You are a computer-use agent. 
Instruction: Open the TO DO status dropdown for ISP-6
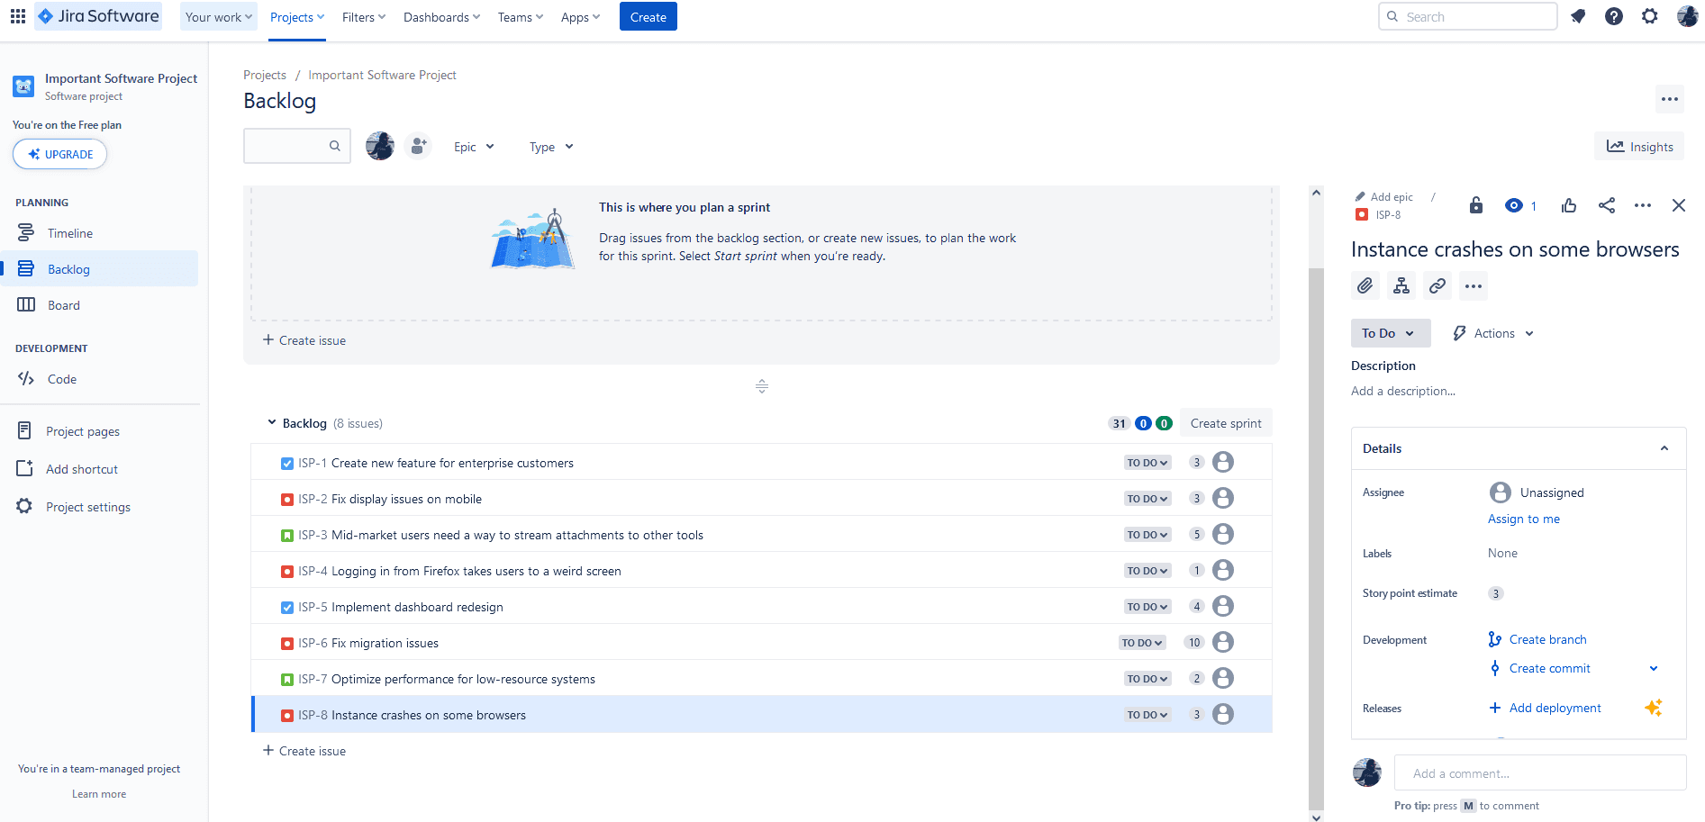(x=1141, y=642)
